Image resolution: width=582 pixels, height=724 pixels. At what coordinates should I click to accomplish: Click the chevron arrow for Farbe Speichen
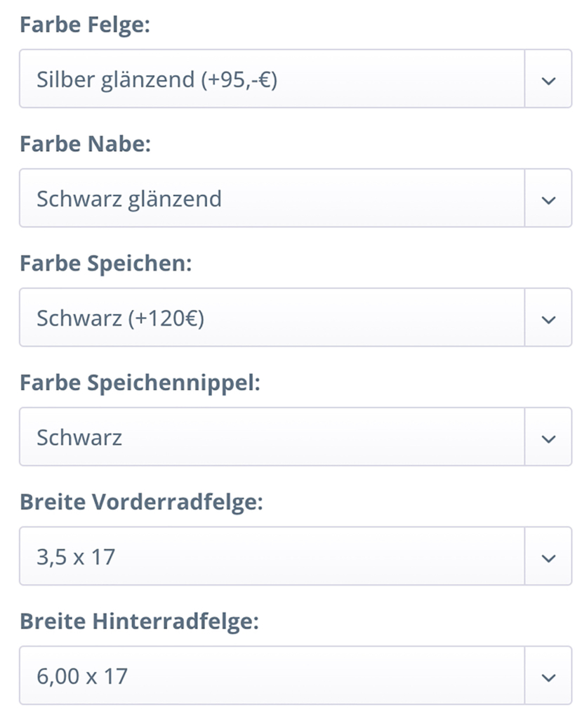click(x=548, y=318)
